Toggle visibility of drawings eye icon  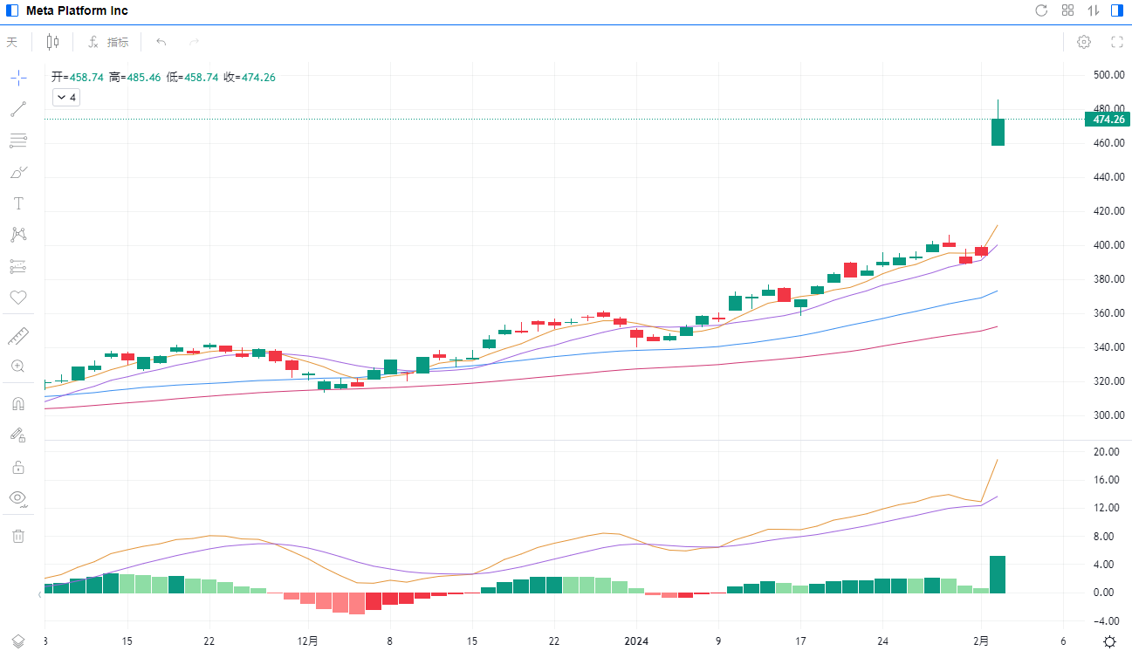pos(18,498)
